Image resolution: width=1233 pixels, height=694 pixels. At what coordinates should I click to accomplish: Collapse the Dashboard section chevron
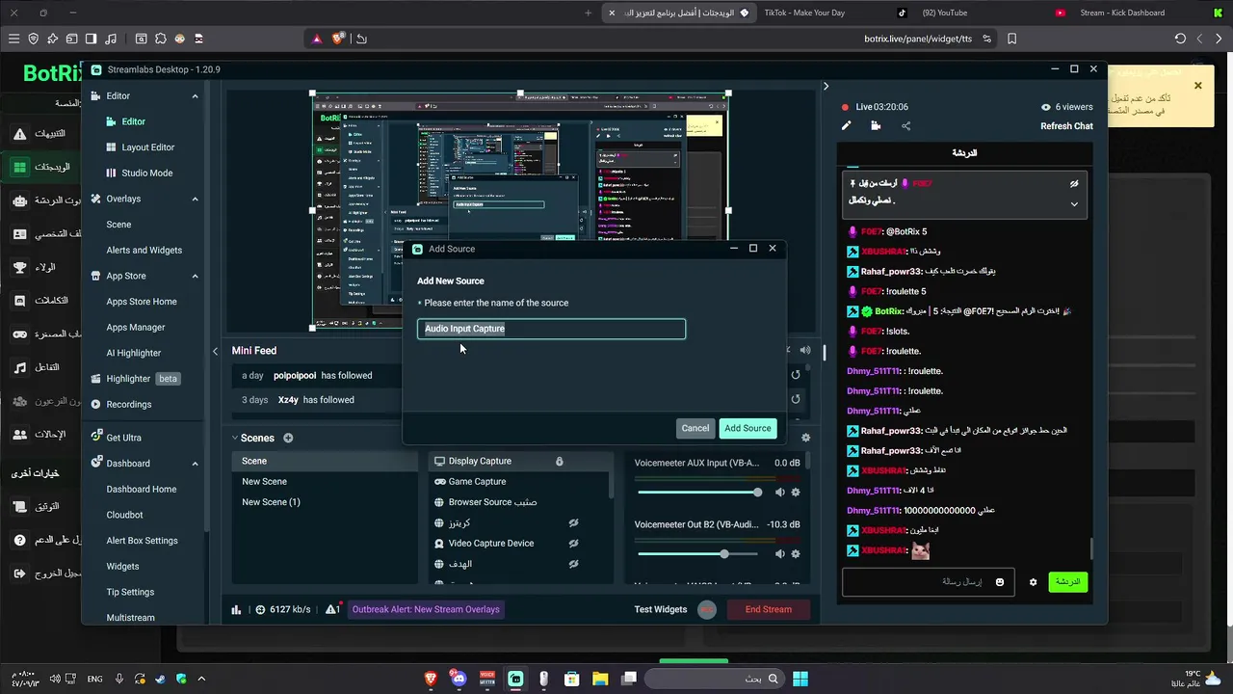coord(195,464)
